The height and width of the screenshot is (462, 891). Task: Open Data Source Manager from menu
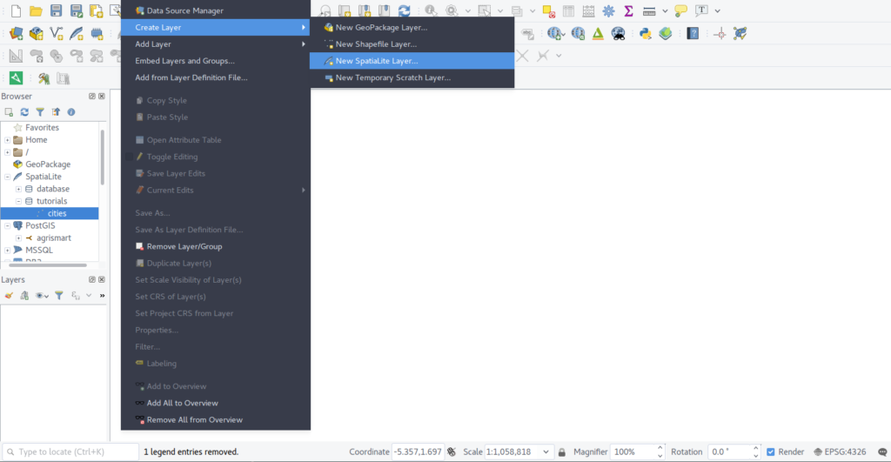pos(216,10)
